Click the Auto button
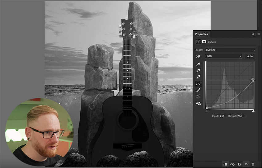 coord(250,56)
